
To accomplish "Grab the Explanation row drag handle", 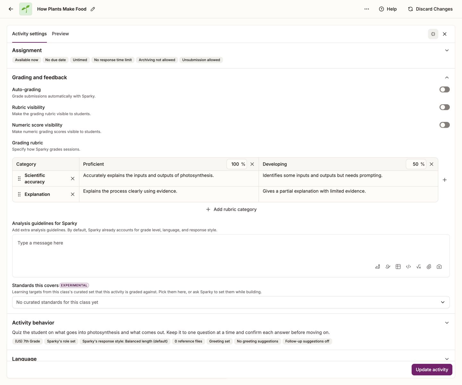I will coord(19,194).
